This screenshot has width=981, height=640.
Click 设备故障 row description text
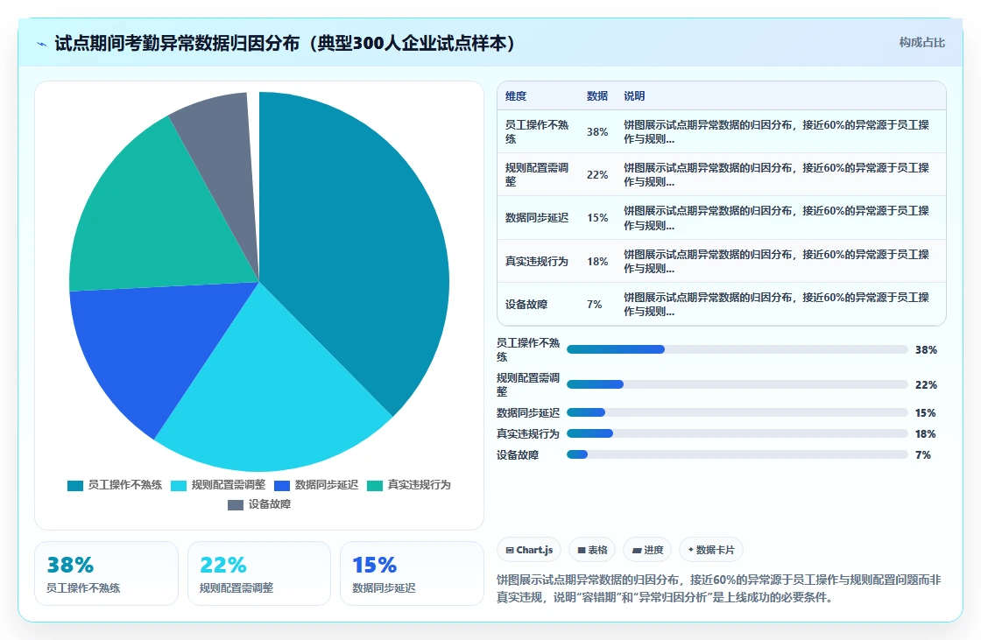point(776,305)
